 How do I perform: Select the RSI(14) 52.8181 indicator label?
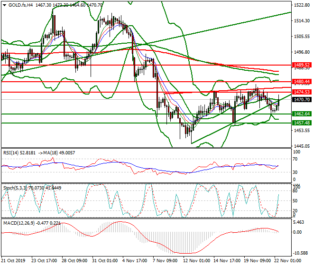(x=19, y=153)
